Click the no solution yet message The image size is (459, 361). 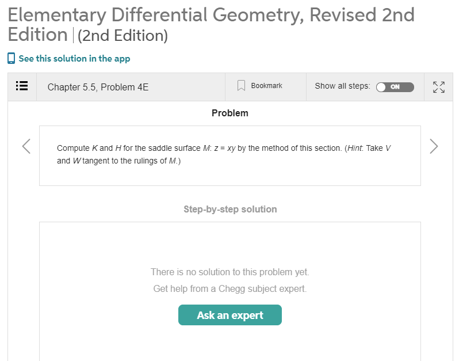coord(230,272)
